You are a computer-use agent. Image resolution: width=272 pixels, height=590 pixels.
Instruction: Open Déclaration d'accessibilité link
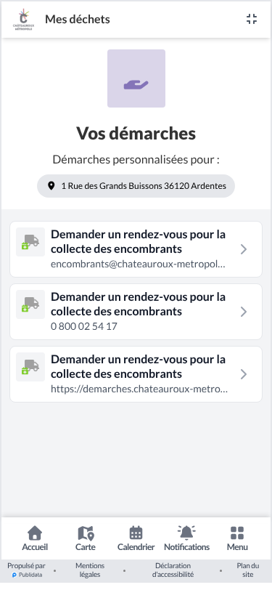173,570
